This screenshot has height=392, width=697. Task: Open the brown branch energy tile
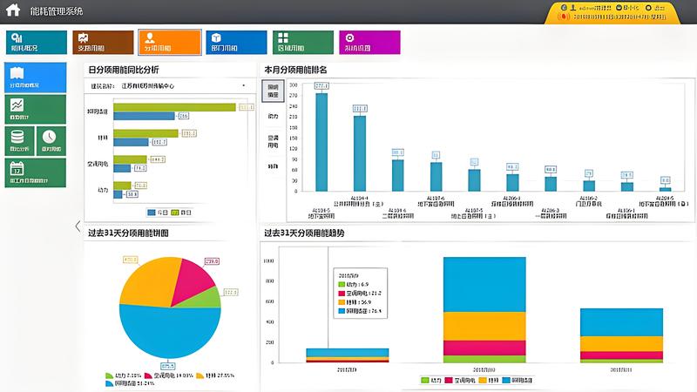point(103,42)
